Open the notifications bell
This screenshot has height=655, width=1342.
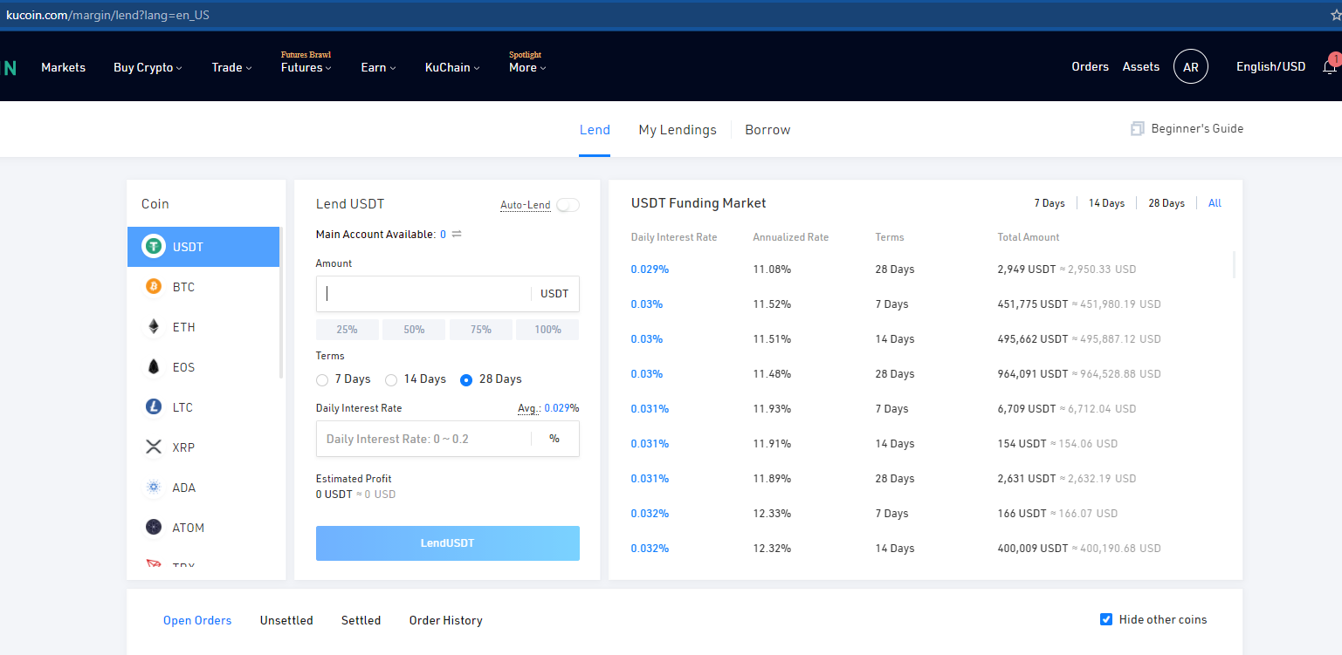pos(1330,67)
